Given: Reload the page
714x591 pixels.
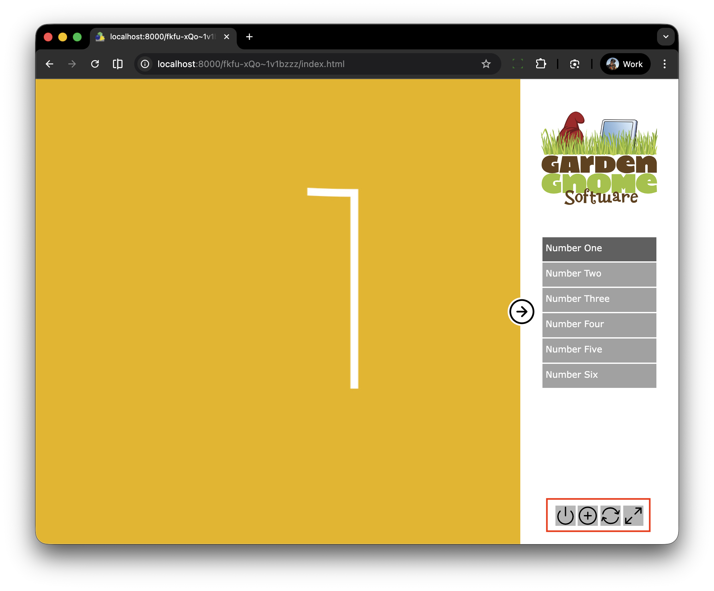Looking at the screenshot, I should click(x=95, y=64).
